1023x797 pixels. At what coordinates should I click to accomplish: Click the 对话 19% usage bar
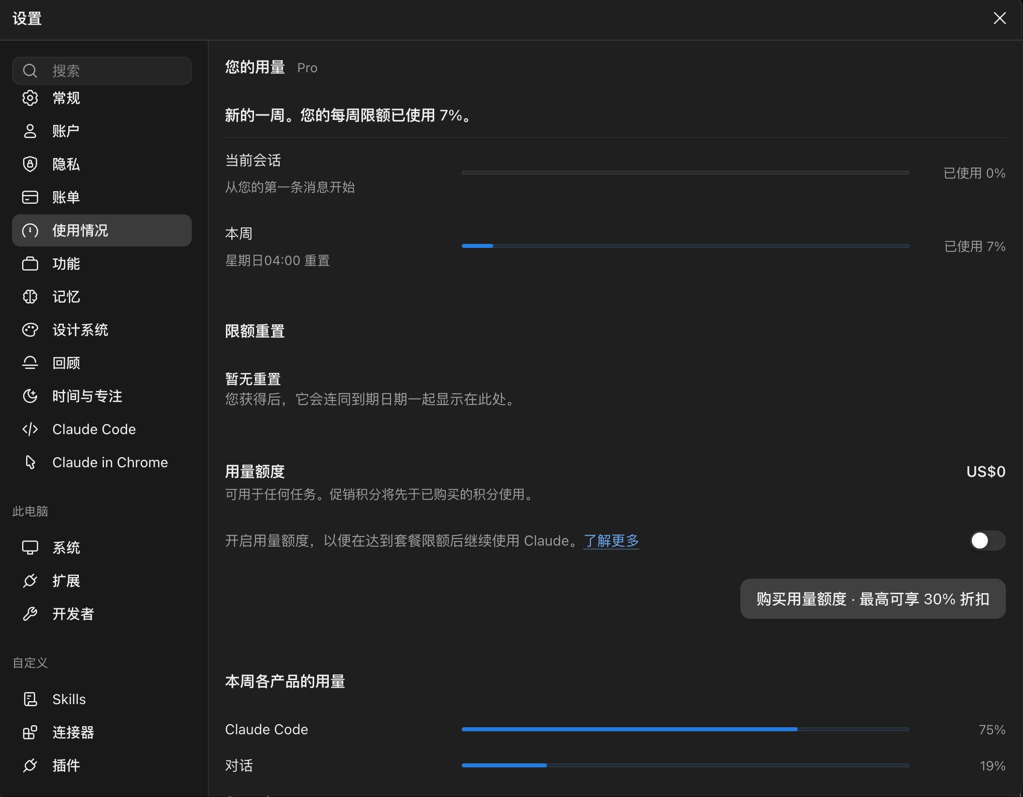[x=685, y=765]
